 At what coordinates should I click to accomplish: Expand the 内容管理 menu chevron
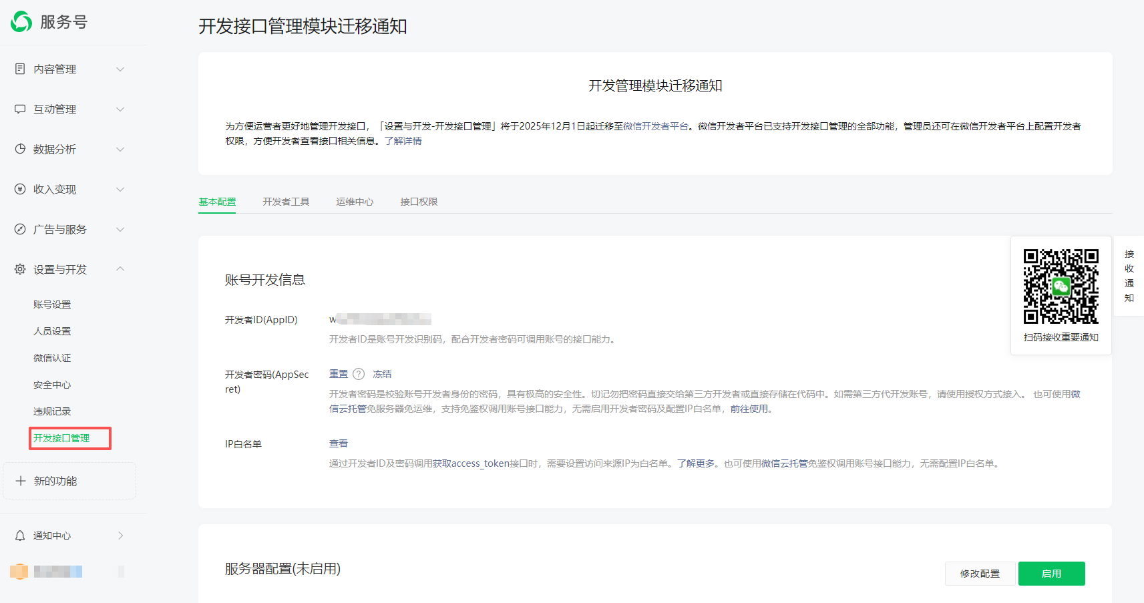(120, 69)
